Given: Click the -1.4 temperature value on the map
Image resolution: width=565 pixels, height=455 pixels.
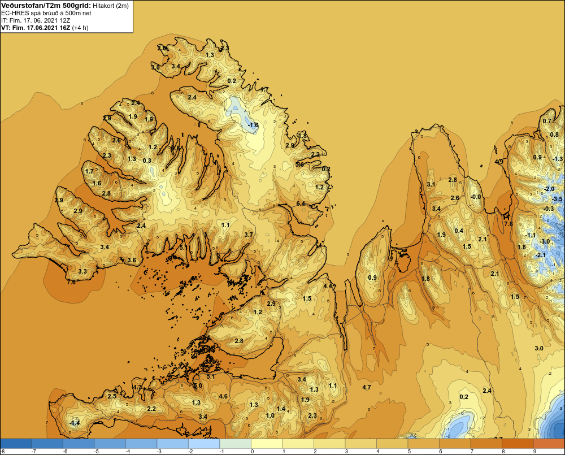Looking at the screenshot, I should click(74, 423).
